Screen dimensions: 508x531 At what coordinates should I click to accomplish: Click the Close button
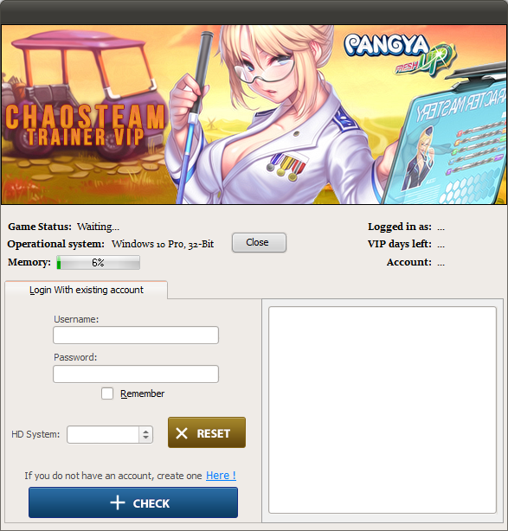[x=259, y=242]
